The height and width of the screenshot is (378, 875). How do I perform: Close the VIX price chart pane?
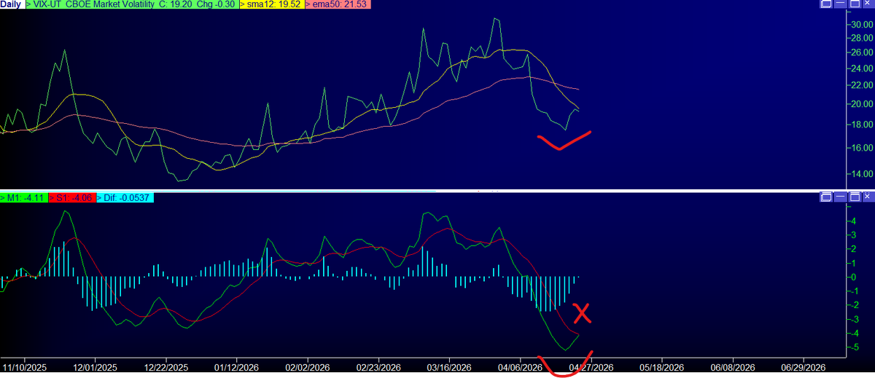[866, 5]
